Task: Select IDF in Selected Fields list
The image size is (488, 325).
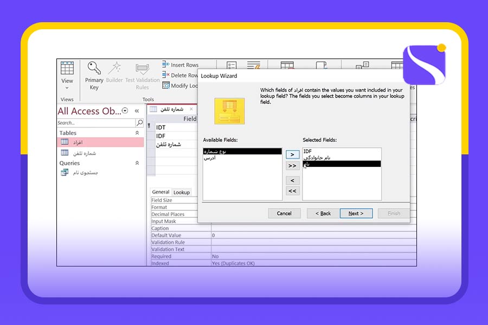Action: pyautogui.click(x=342, y=151)
